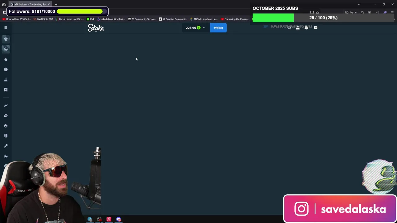Open the purple extension icon in toolbar
Image resolution: width=397 pixels, height=223 pixels.
pos(385,12)
